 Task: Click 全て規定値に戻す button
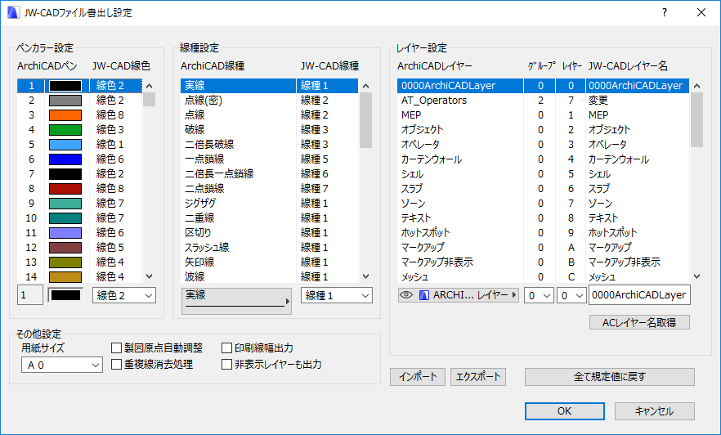point(609,377)
